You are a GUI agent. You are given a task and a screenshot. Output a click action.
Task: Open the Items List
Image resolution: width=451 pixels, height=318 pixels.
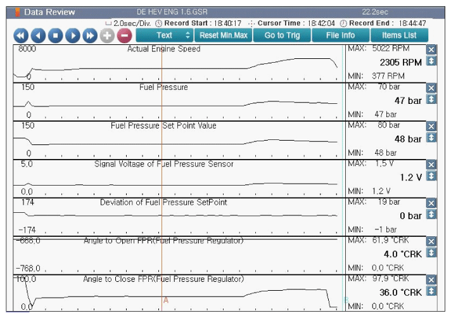pyautogui.click(x=399, y=35)
